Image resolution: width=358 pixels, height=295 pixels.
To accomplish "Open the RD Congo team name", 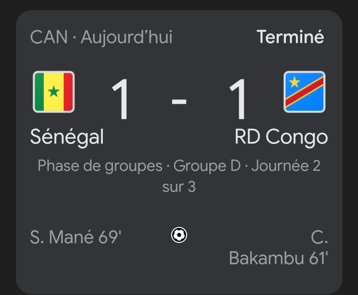I will pyautogui.click(x=281, y=137).
